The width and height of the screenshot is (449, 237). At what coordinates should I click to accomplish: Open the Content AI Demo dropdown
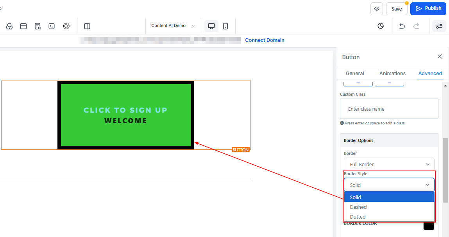pos(173,26)
